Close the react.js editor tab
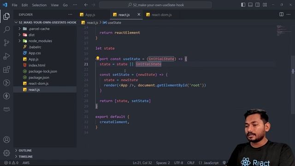 tap(139, 14)
